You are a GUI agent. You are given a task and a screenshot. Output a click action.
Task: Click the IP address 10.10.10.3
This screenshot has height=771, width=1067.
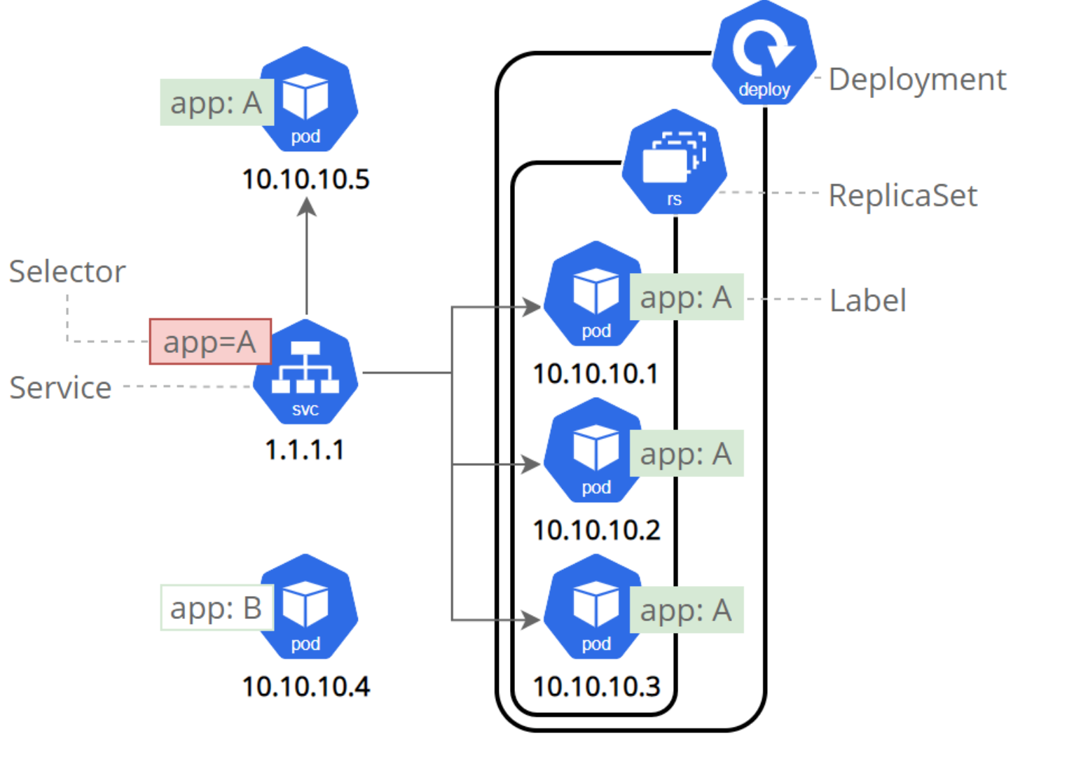(x=596, y=686)
